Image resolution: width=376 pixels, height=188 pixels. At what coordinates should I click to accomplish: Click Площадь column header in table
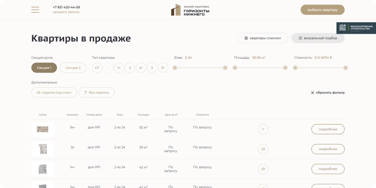point(143,115)
